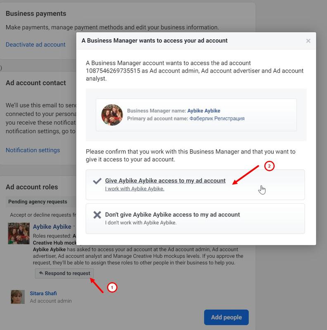Click Respond to request button
Image resolution: width=327 pixels, height=330 pixels.
pos(64,273)
